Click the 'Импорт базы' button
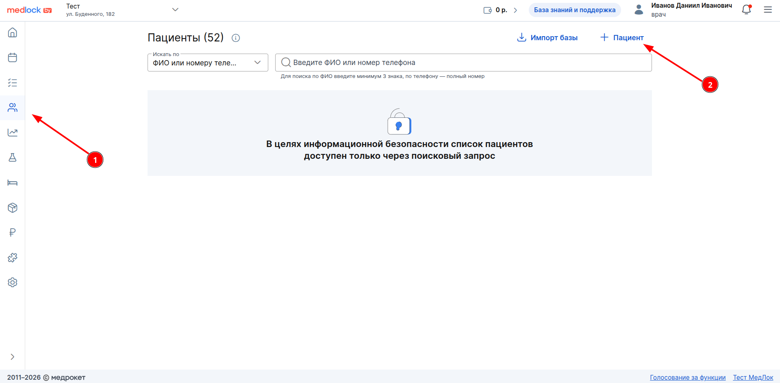The width and height of the screenshot is (780, 383). point(547,38)
